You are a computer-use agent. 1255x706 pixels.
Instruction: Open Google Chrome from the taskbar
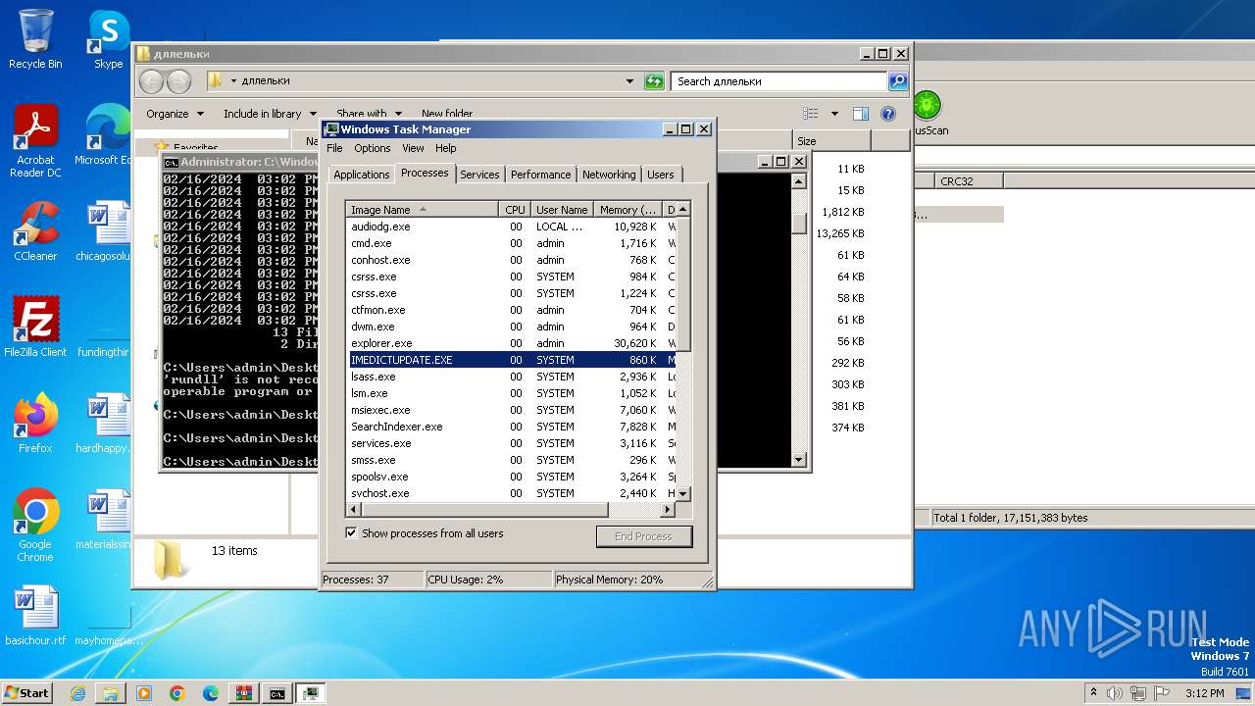pos(177,693)
